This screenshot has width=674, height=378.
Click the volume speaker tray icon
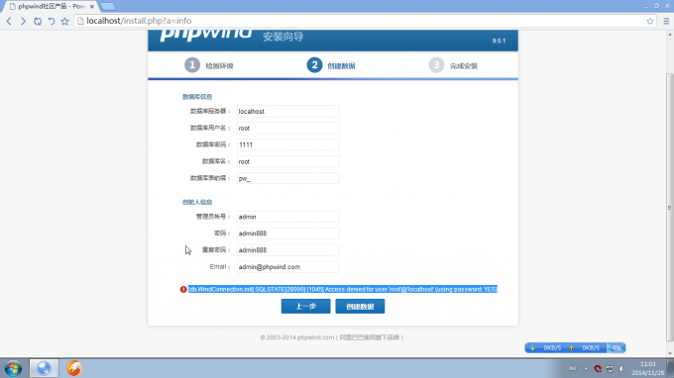(x=622, y=368)
